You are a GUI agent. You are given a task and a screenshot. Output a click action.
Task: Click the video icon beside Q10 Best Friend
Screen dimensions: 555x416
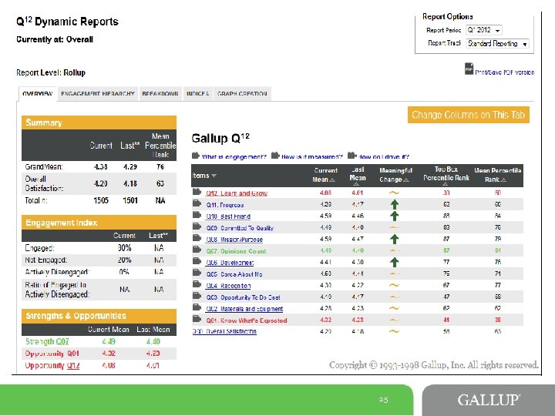click(x=197, y=216)
